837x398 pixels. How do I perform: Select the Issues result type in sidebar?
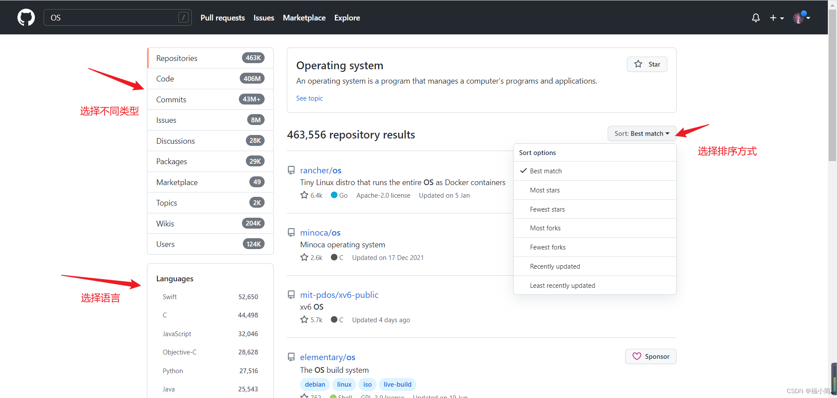click(211, 120)
